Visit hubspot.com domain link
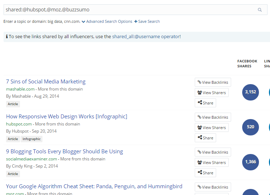Screen dimensions: 270x195 coord(19,124)
